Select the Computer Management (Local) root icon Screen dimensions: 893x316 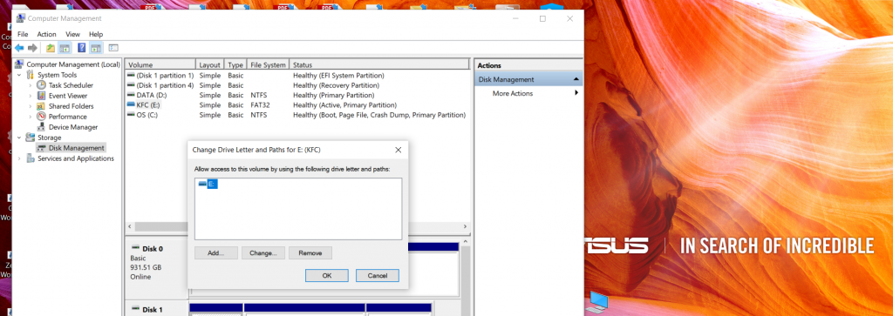19,64
